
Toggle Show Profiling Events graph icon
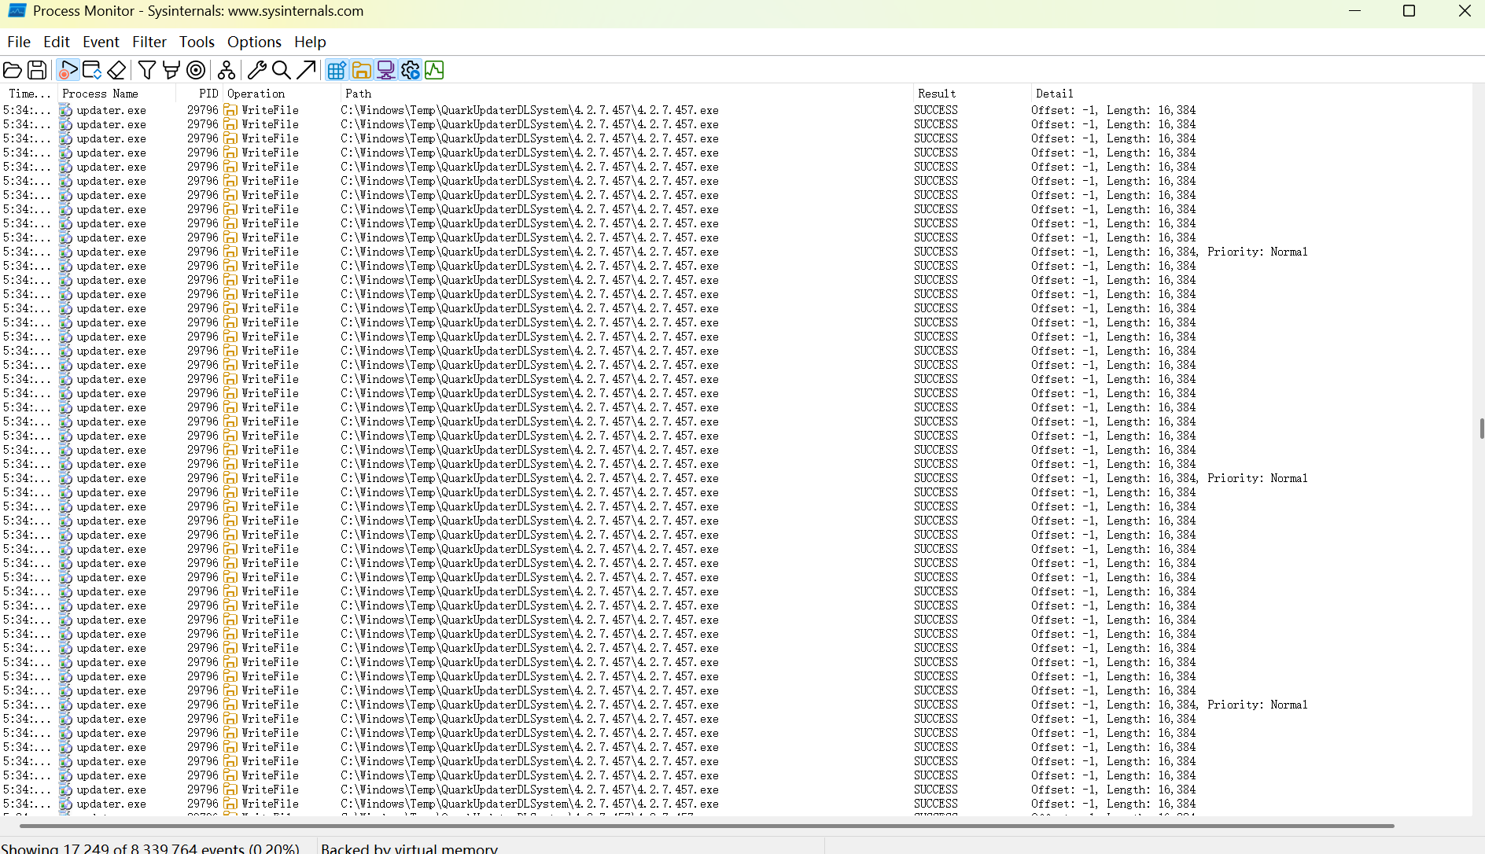point(434,70)
